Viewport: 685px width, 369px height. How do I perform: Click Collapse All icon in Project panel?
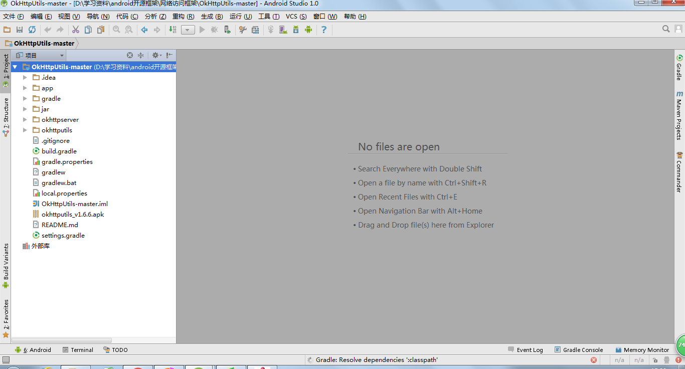tap(141, 55)
